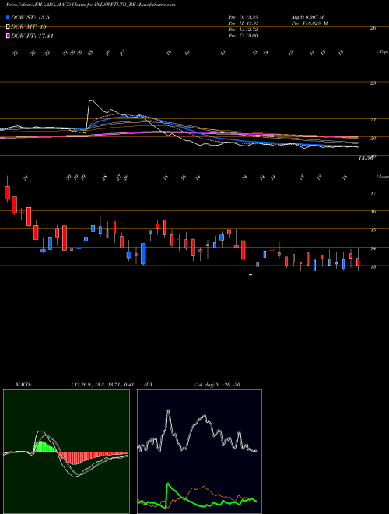
Task: Select the DOW PT: 17.41 legend label
Action: tap(32, 37)
